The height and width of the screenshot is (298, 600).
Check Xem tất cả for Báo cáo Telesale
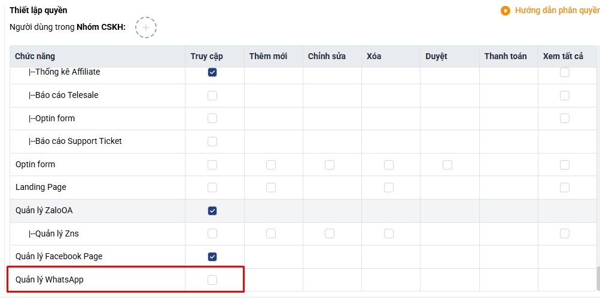[565, 96]
